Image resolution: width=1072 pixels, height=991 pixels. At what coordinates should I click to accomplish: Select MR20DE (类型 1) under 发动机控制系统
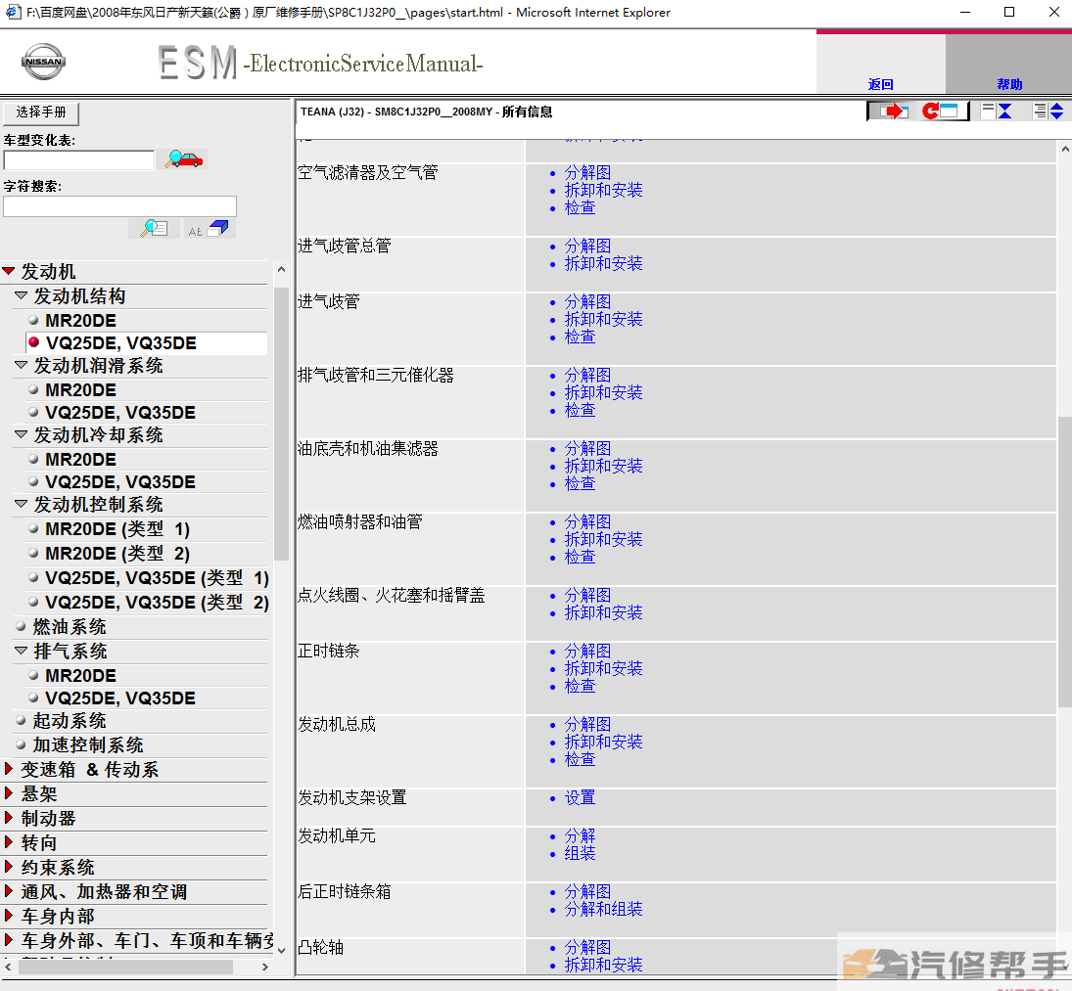[117, 529]
